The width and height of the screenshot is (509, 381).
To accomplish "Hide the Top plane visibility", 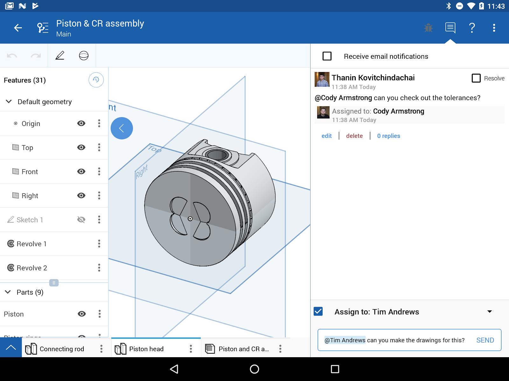I will point(81,147).
